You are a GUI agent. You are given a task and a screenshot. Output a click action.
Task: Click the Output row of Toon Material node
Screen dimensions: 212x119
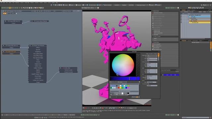[38, 82]
